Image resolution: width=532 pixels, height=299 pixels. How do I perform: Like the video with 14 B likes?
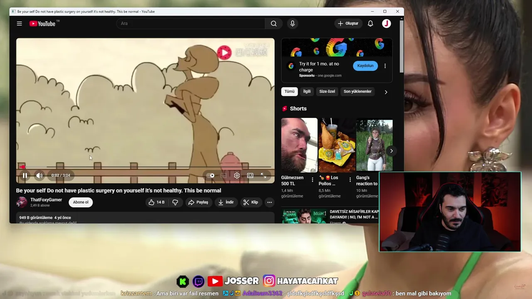tap(156, 202)
